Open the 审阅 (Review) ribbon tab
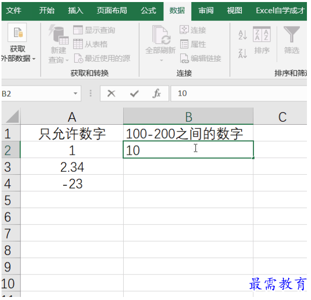The height and width of the screenshot is (300, 311). point(206,11)
